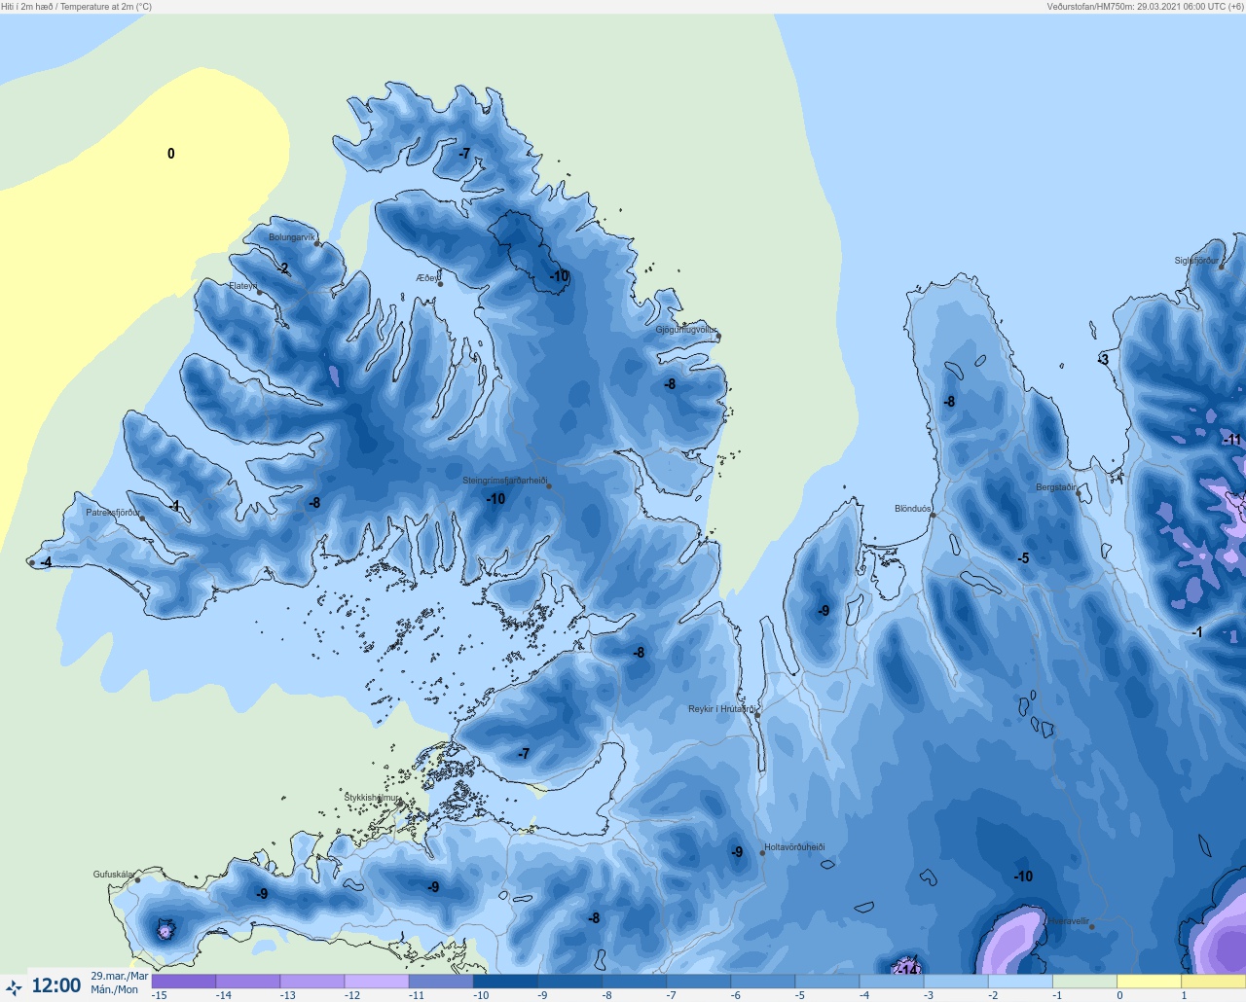Image resolution: width=1246 pixels, height=1002 pixels.
Task: Click the Siglufjörður station label
Action: 1196,261
